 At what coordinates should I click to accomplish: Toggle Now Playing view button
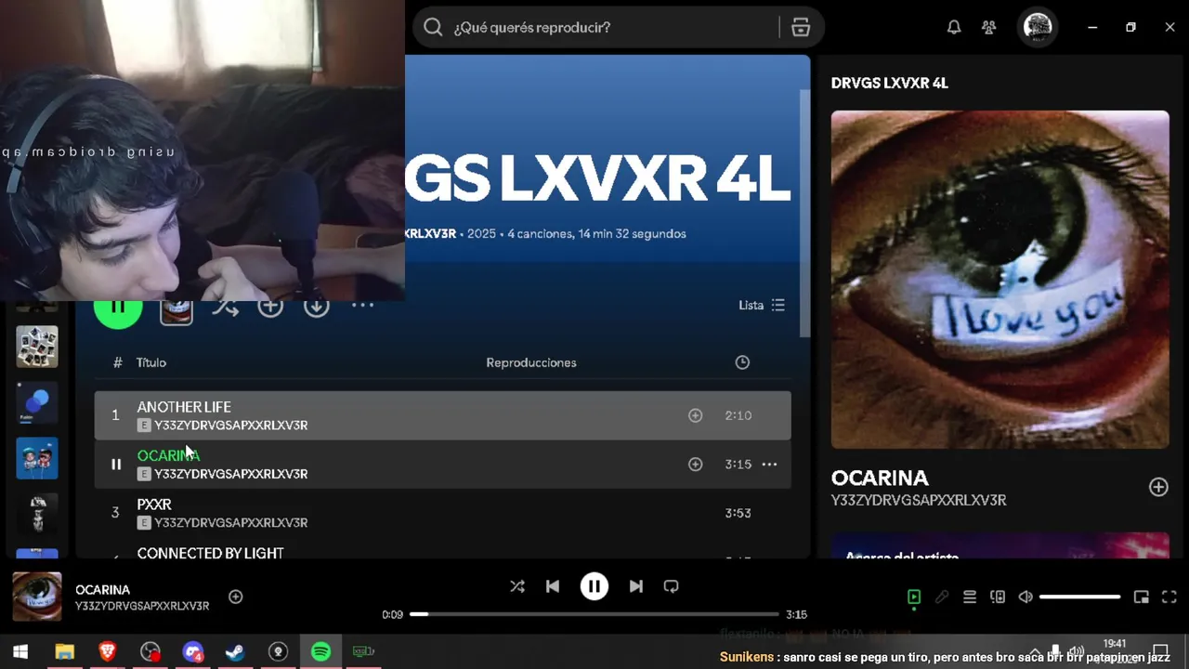914,597
